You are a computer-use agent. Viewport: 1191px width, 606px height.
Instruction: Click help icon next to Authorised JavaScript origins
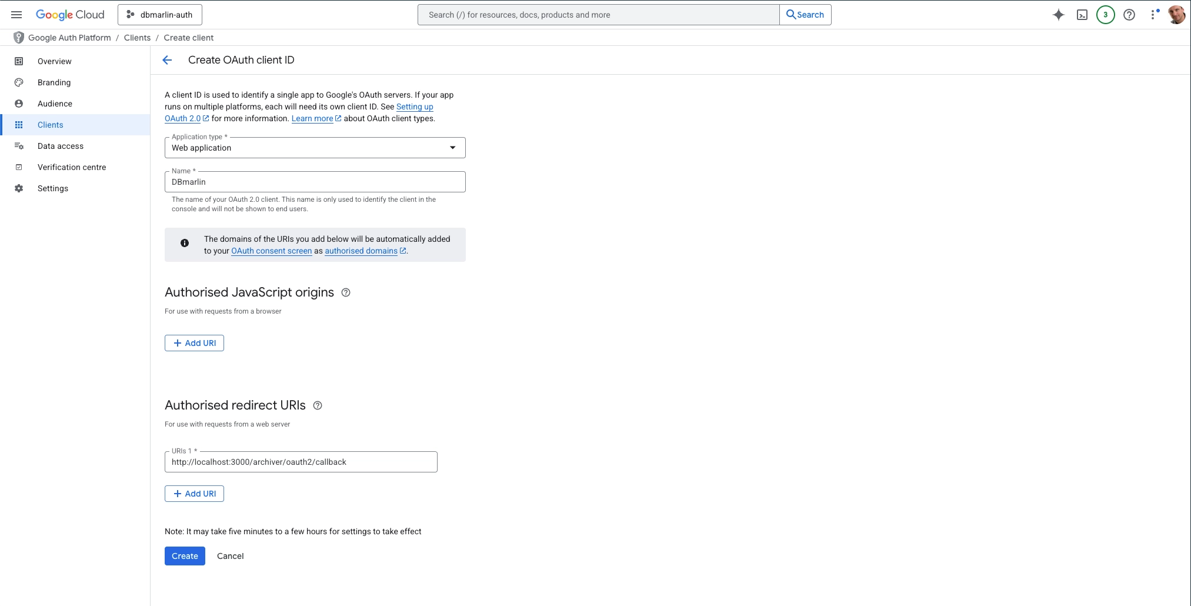tap(346, 292)
